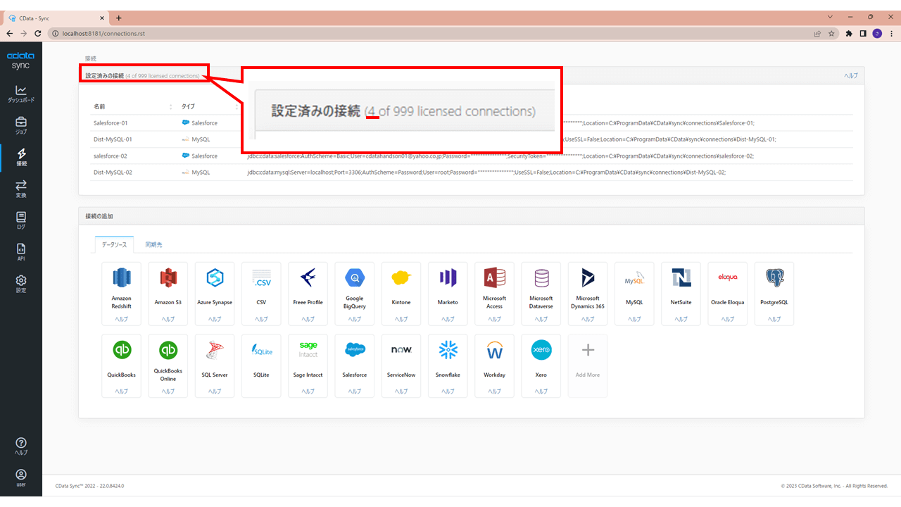Open the Dist-MySQL-01 connection

point(472,139)
